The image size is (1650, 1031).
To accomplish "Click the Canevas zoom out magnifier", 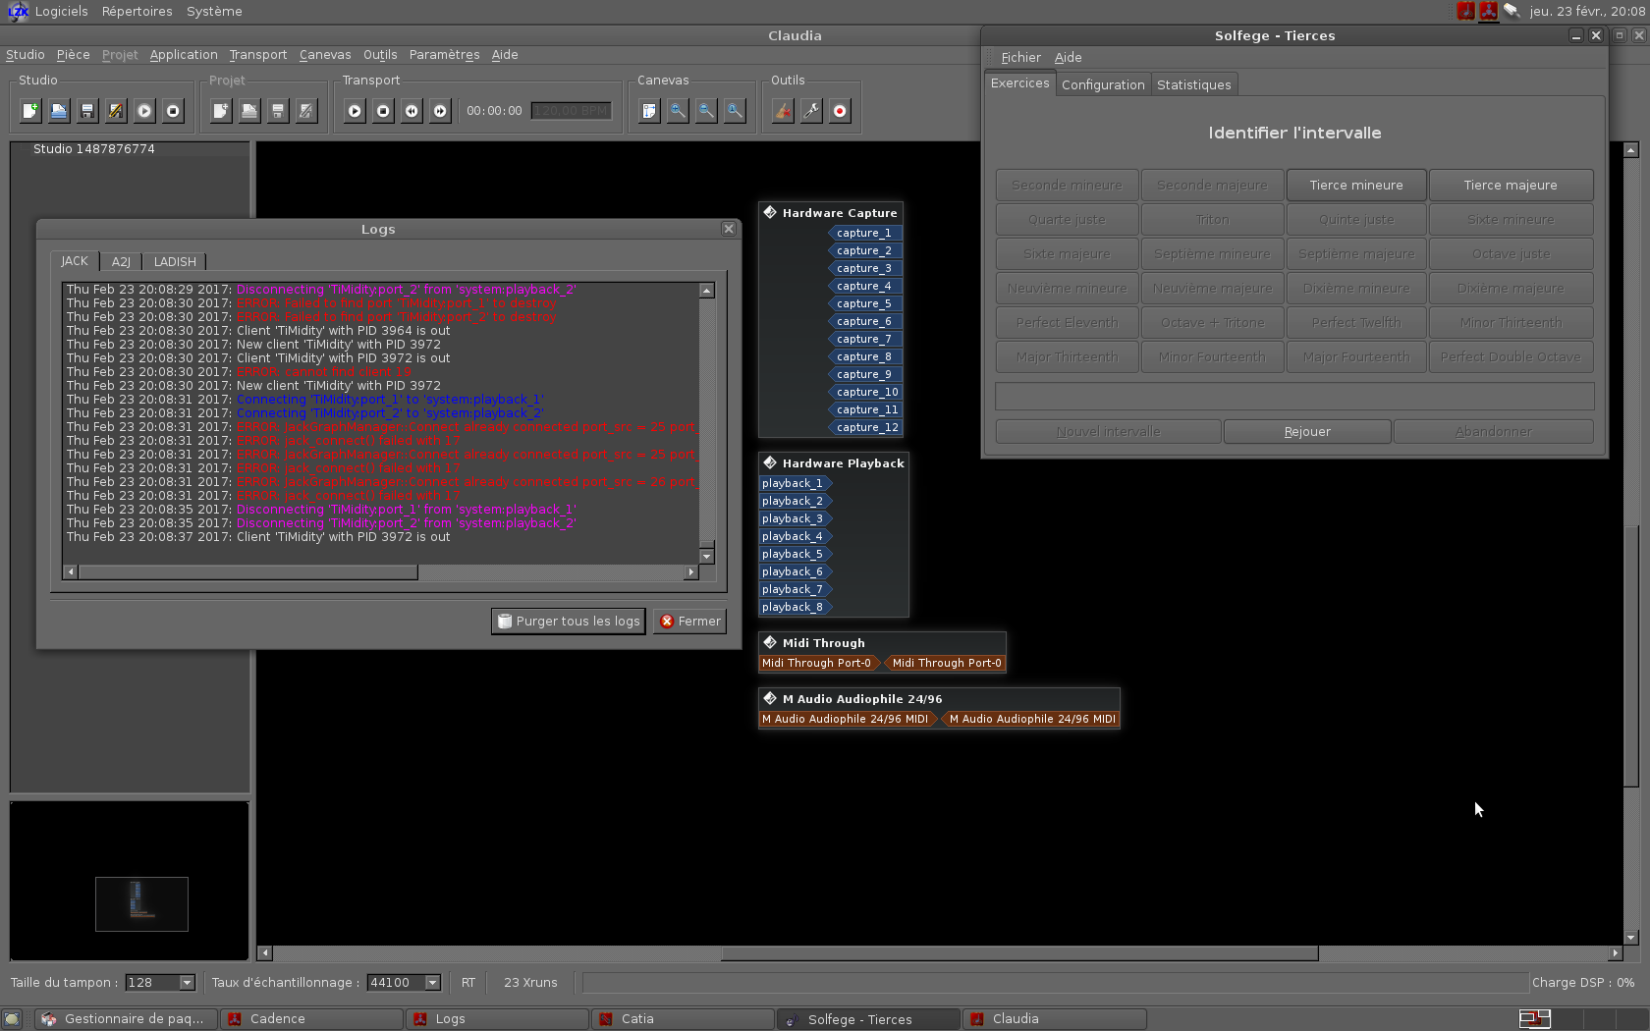I will coord(706,111).
